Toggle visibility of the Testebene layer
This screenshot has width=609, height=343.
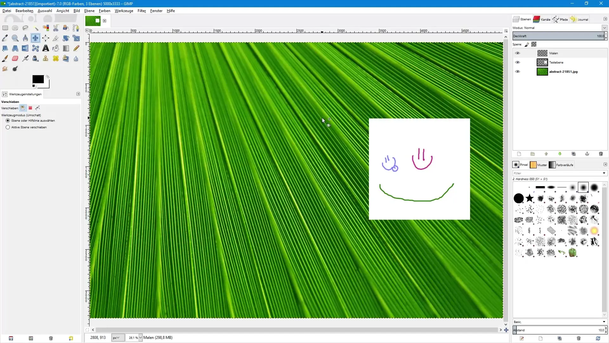click(x=518, y=62)
